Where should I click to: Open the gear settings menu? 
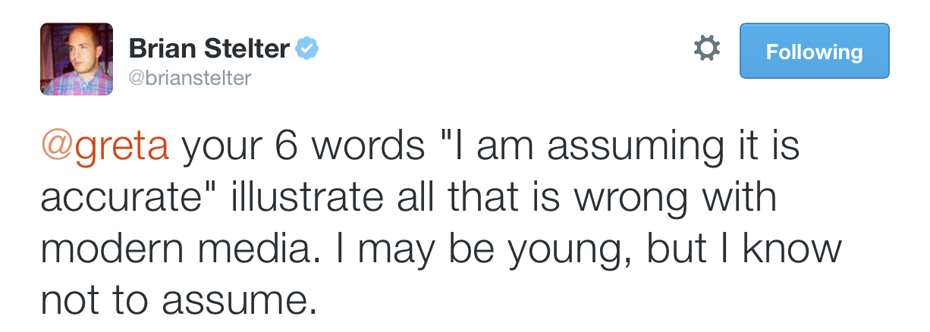(706, 50)
